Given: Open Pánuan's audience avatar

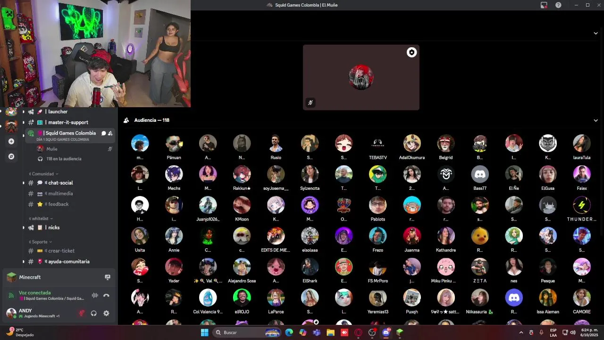Looking at the screenshot, I should coord(174,143).
